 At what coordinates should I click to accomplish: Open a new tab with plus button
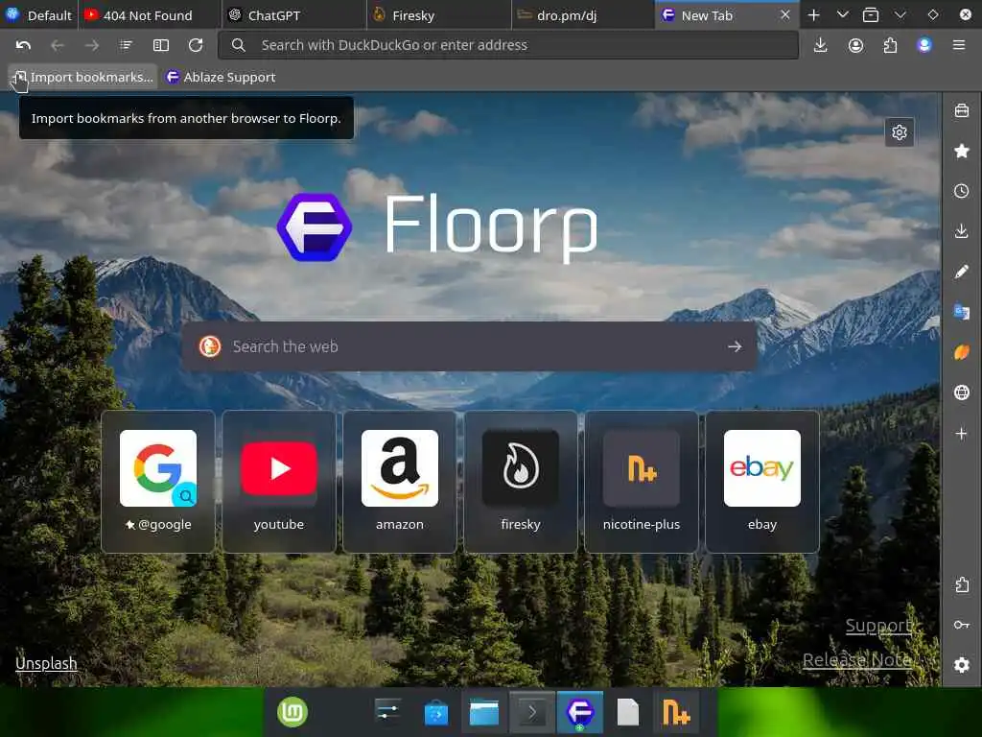(x=813, y=15)
